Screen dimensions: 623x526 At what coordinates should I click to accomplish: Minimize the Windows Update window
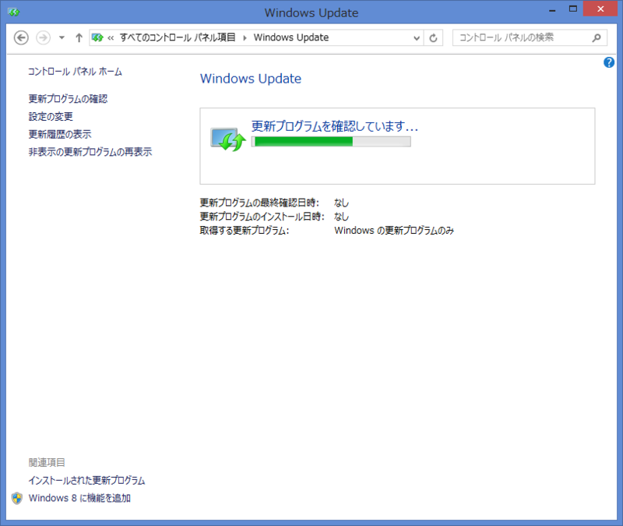coord(552,9)
